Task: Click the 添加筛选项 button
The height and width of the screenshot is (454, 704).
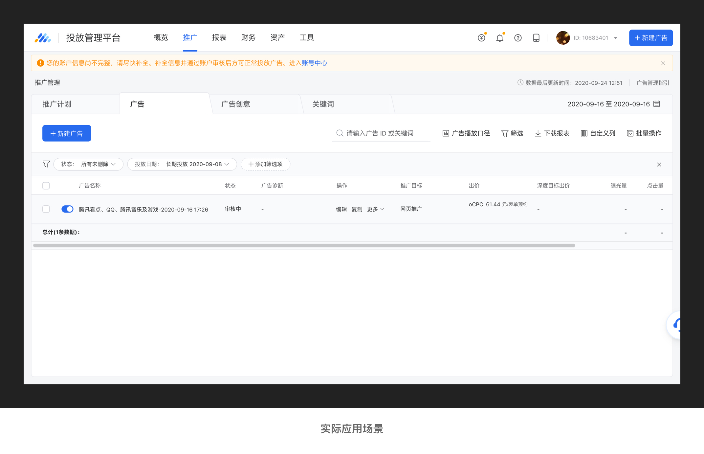Action: pyautogui.click(x=265, y=164)
